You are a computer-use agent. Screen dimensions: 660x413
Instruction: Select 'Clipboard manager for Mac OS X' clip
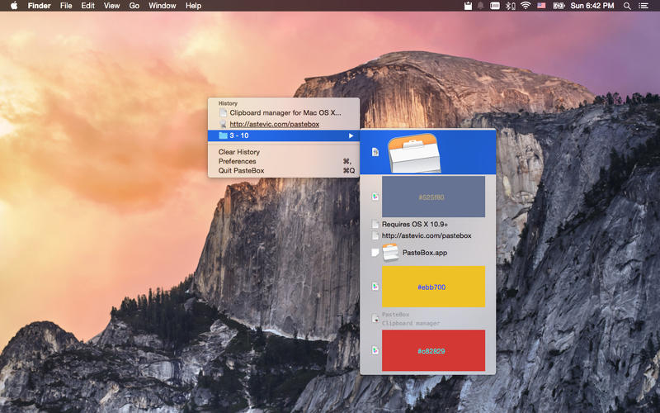(285, 112)
